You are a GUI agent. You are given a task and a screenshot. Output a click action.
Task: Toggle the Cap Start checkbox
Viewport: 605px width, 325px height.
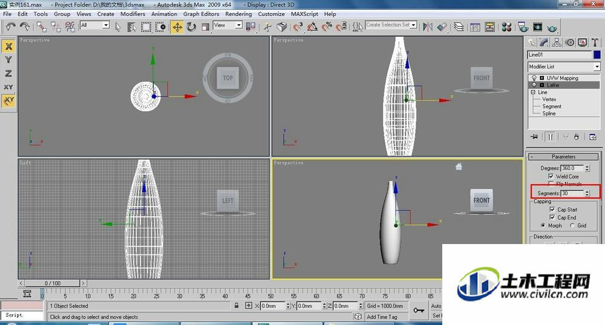pyautogui.click(x=552, y=210)
